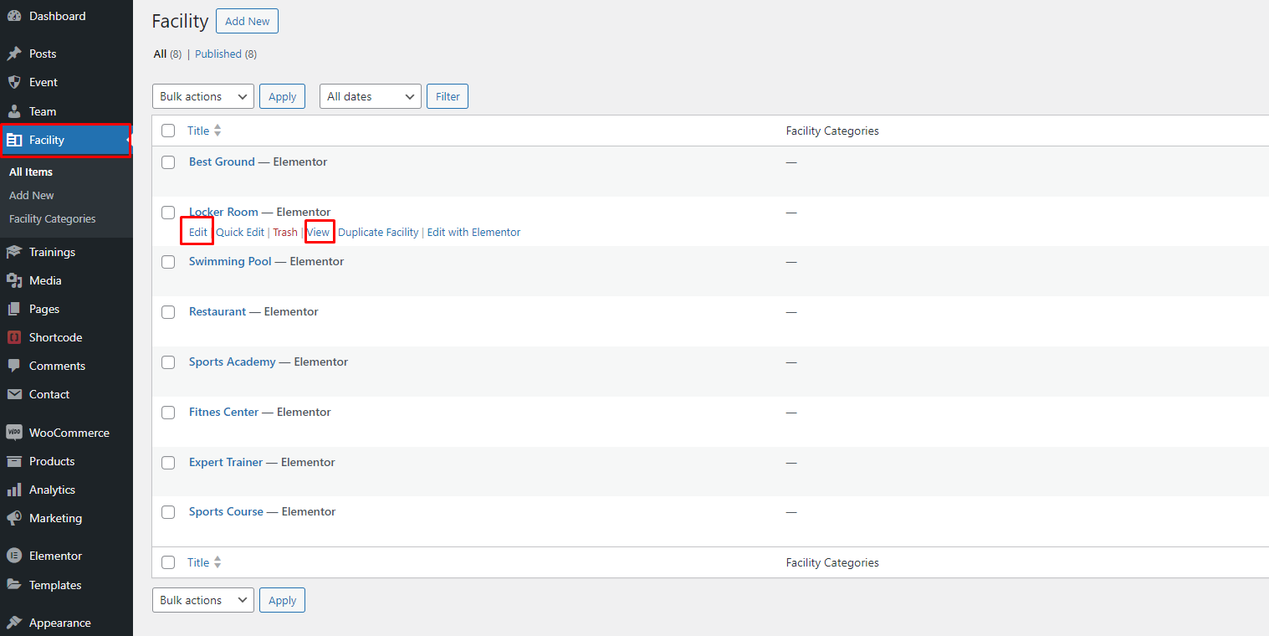Tick the select-all checkbox in table footer
This screenshot has width=1269, height=636.
coord(168,562)
